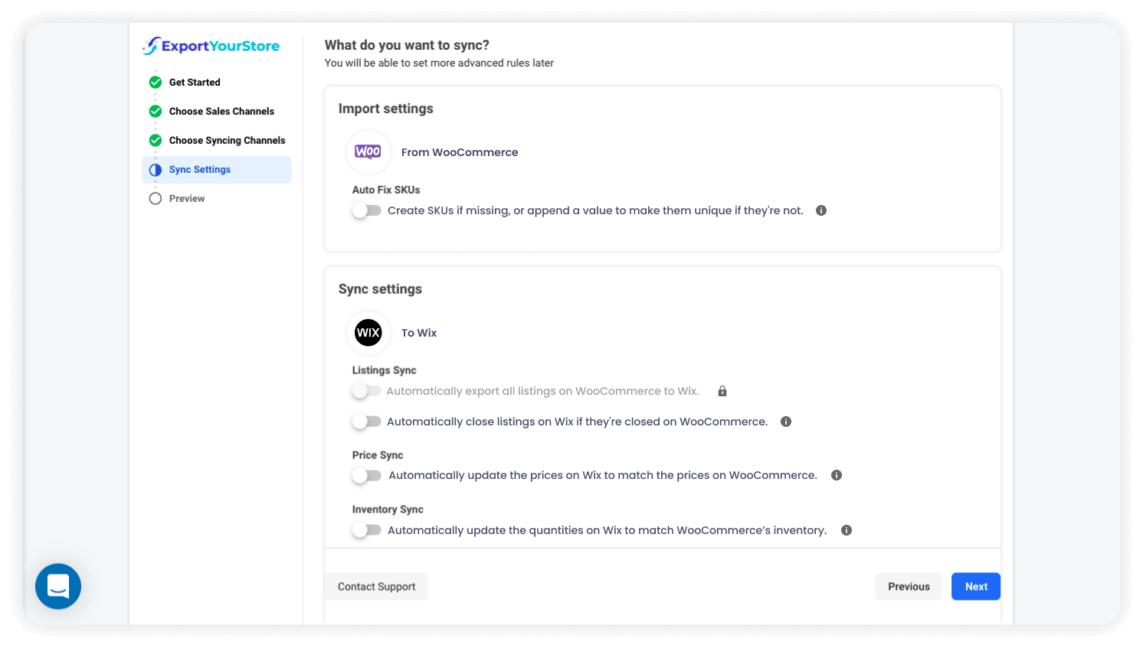Select the Choose Syncing Channels step

point(227,140)
